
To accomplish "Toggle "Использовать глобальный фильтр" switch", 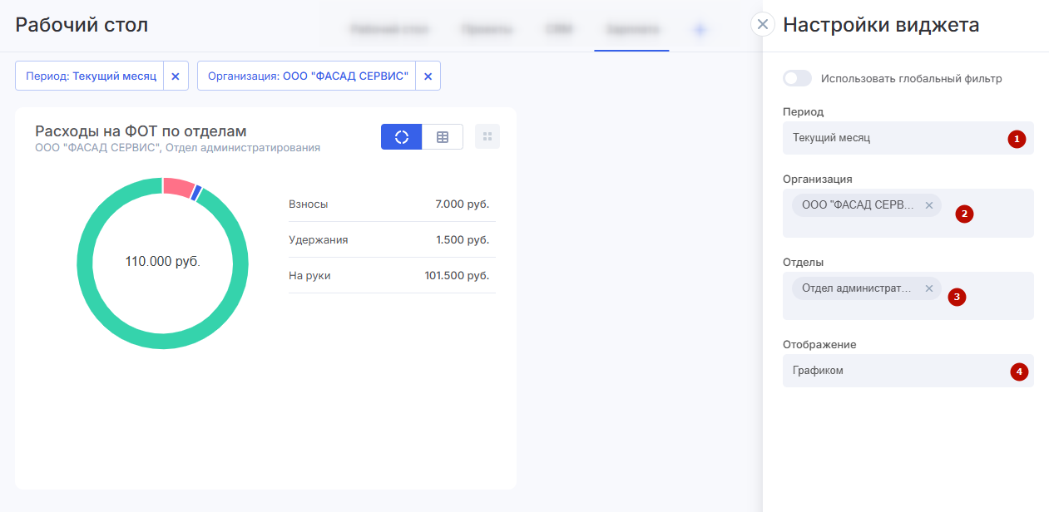I will tap(797, 79).
